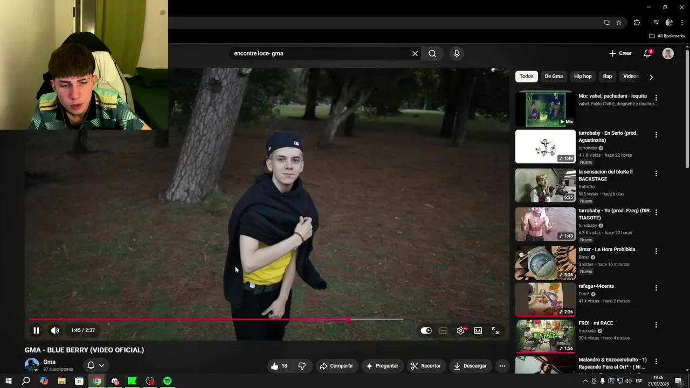Select the Videos filter chip
Viewport: 690px width, 388px height.
[x=631, y=77]
